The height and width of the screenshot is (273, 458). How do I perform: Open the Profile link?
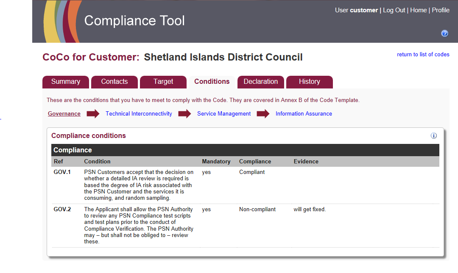tap(441, 10)
